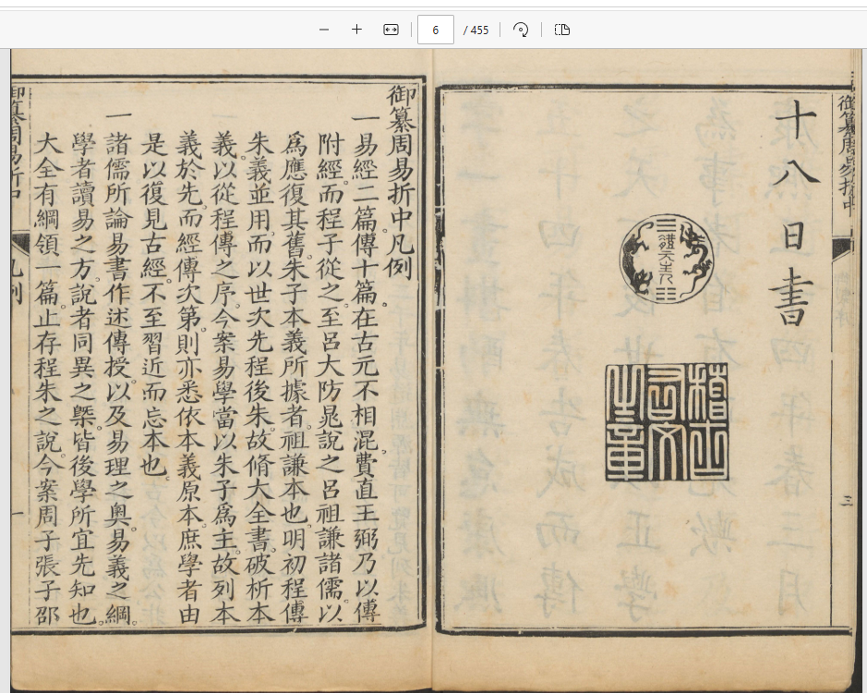Select the zoom decrease control on the toolbar
Viewport: 867px width, 693px height.
click(323, 30)
